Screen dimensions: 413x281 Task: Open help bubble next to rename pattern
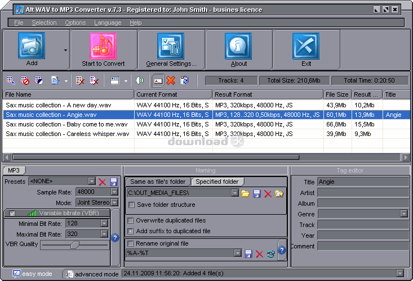(x=282, y=250)
